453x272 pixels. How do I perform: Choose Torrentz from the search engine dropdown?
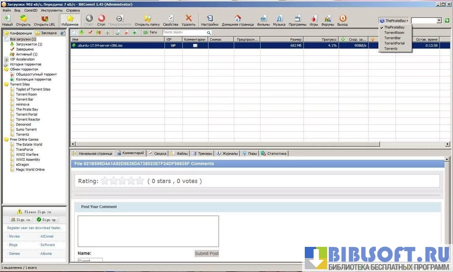tap(391, 49)
